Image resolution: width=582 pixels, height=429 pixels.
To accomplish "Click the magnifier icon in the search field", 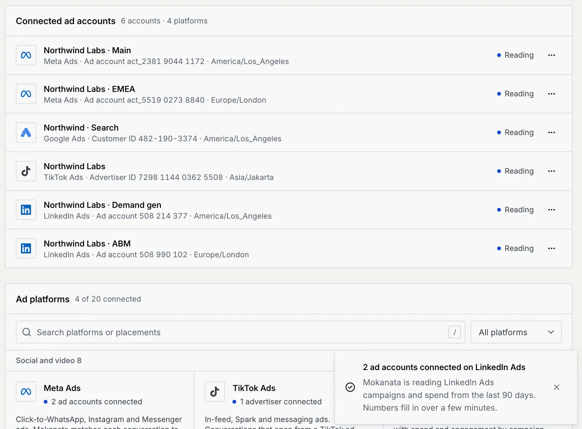I will click(x=27, y=332).
